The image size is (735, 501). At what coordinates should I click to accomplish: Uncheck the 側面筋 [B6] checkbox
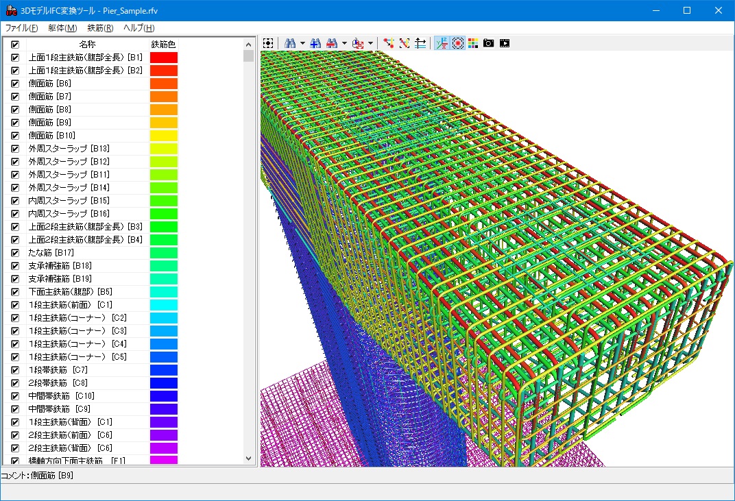[x=15, y=84]
